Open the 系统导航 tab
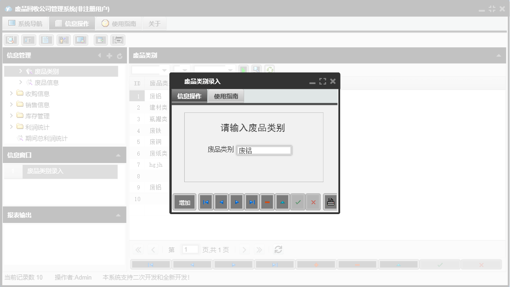 coord(26,23)
